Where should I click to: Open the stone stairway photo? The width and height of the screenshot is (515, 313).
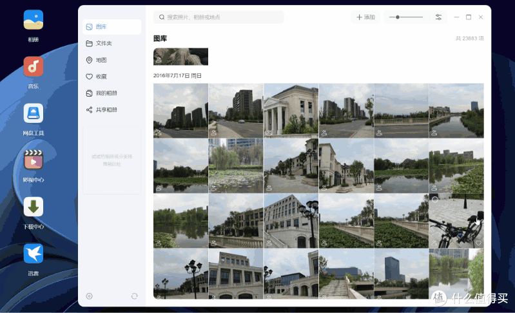coord(346,274)
